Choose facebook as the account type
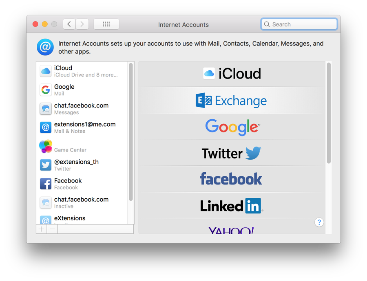 pyautogui.click(x=232, y=179)
